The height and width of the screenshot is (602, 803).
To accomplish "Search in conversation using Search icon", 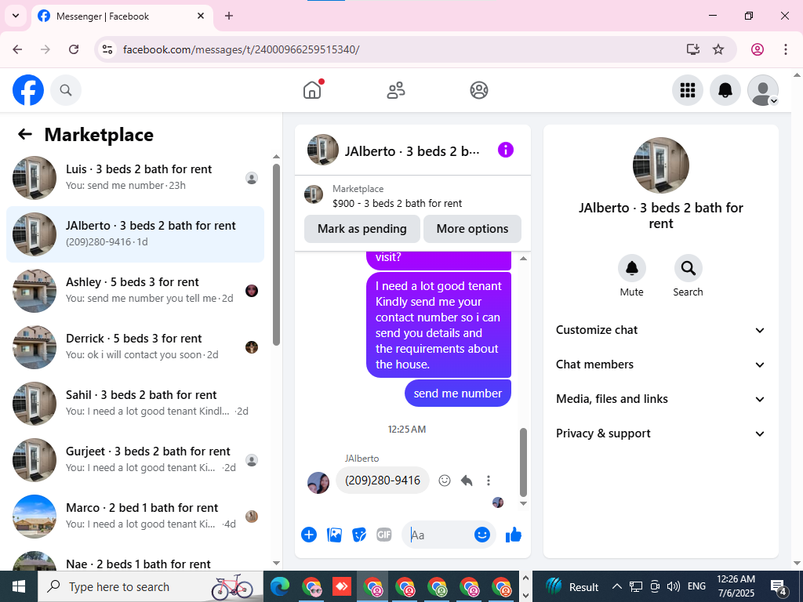I will tap(688, 268).
